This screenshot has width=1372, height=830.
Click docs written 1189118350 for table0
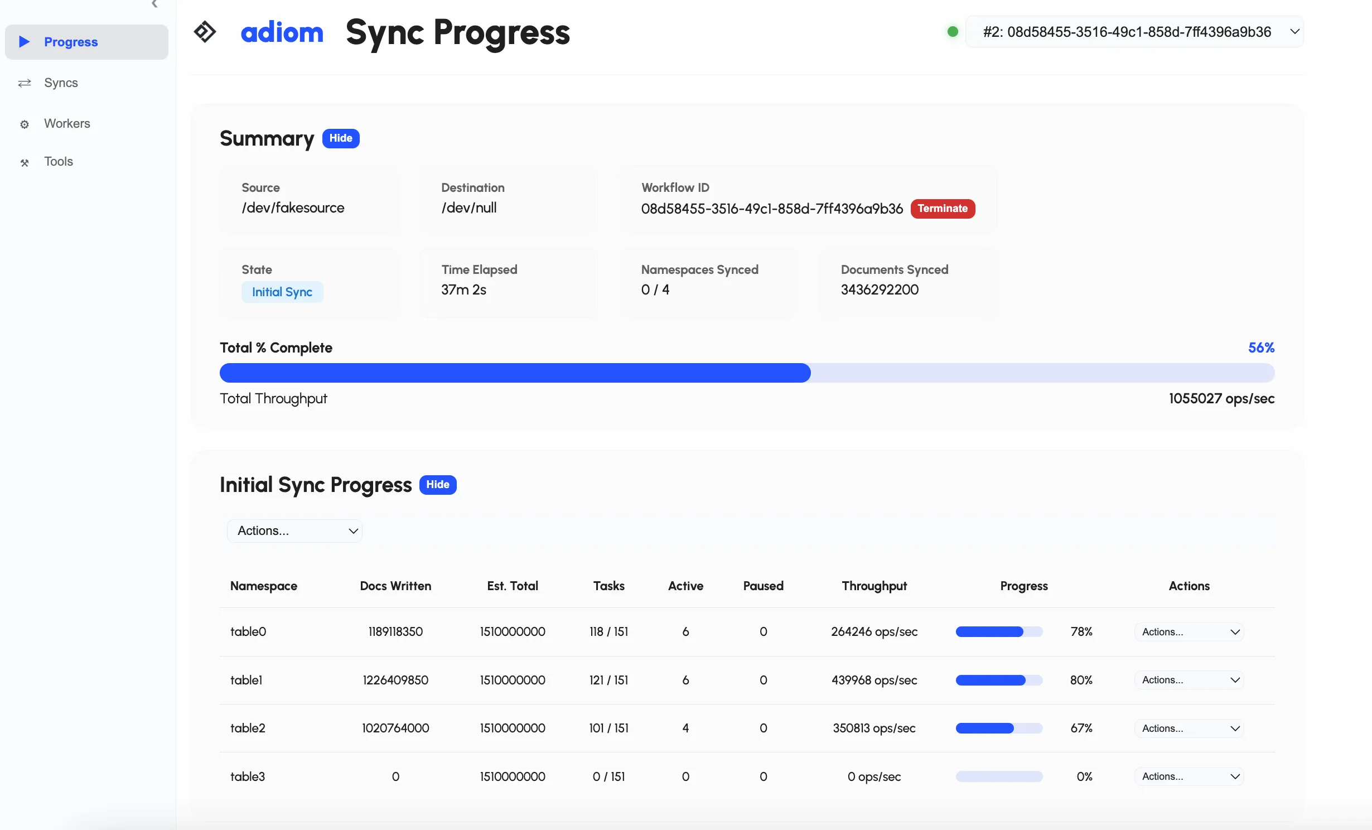coord(395,632)
